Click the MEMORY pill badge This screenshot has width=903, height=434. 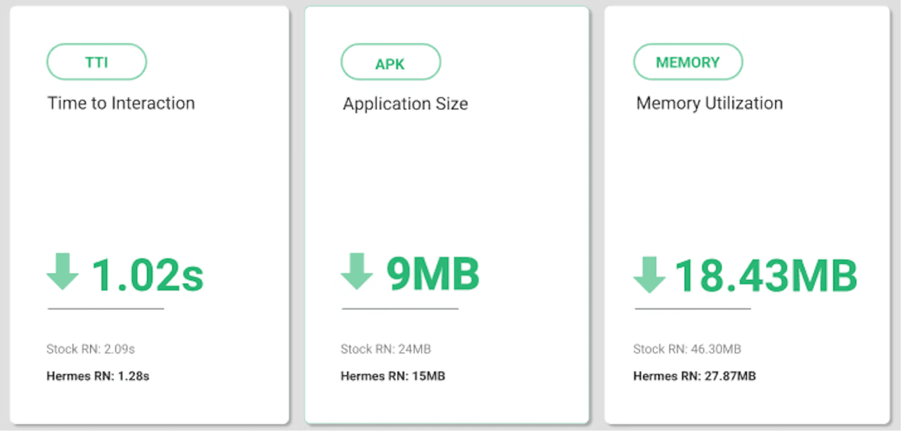click(x=688, y=62)
